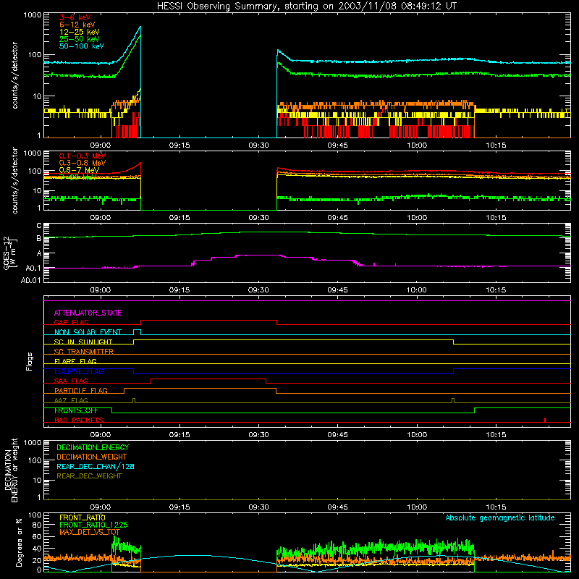The width and height of the screenshot is (579, 579).
Task: Select the '3-6 keV' legend label
Action: pyautogui.click(x=75, y=17)
